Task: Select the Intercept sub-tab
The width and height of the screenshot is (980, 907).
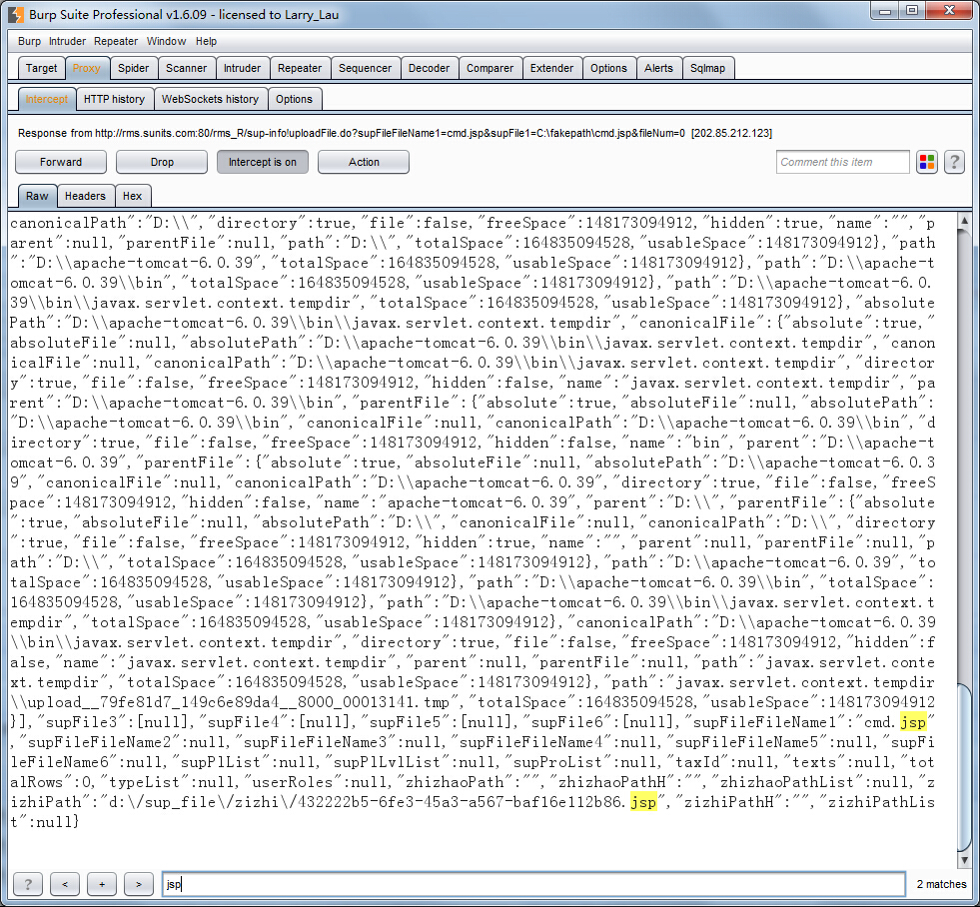Action: pos(47,99)
